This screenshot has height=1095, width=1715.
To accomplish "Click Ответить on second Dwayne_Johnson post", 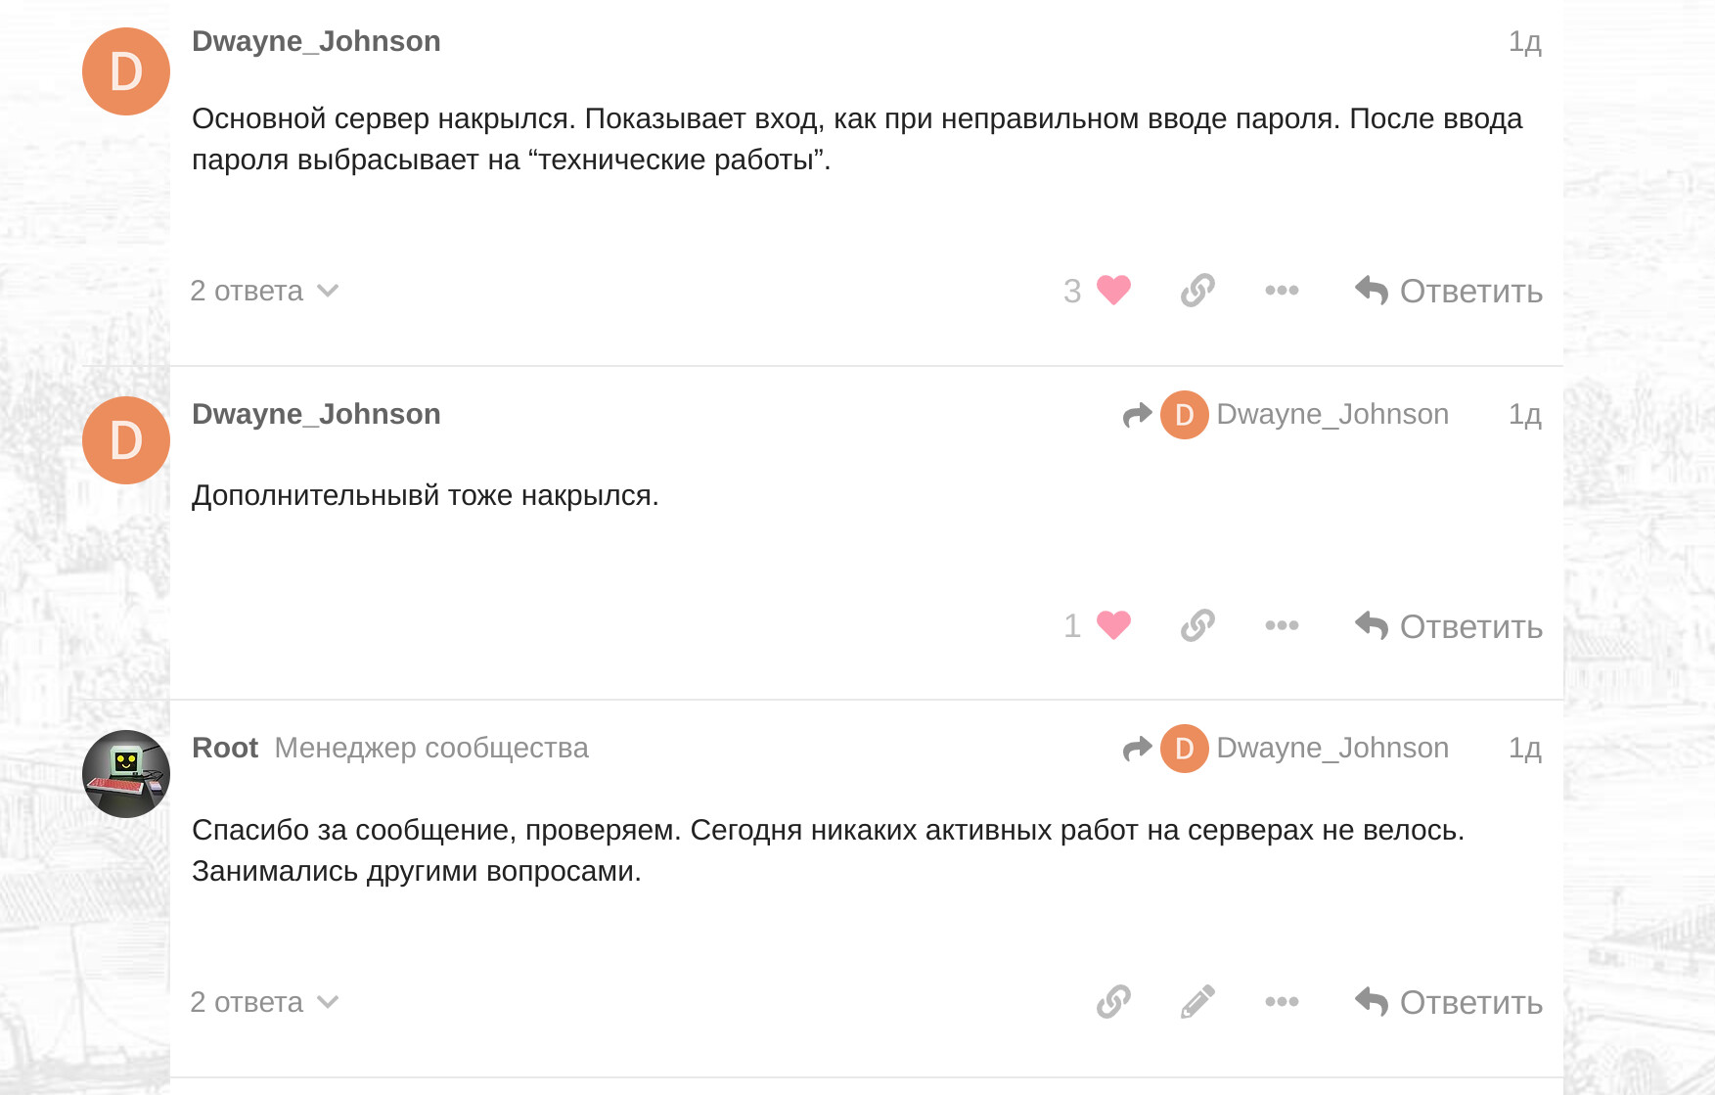I will click(1449, 626).
